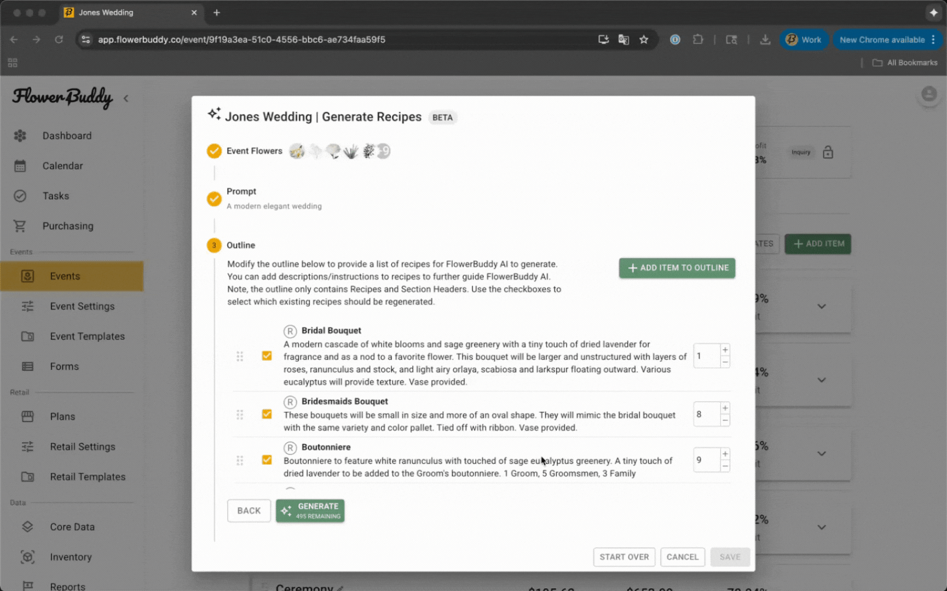Image resolution: width=947 pixels, height=591 pixels.
Task: Increase Bridesmaids Bouquet quantity with plus
Action: [725, 408]
